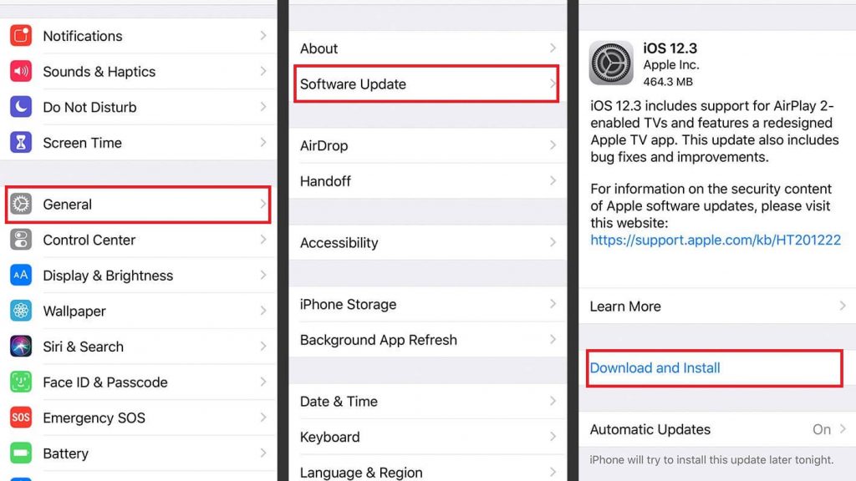Tap the Display & Brightness AA icon
The width and height of the screenshot is (856, 481).
pos(21,275)
